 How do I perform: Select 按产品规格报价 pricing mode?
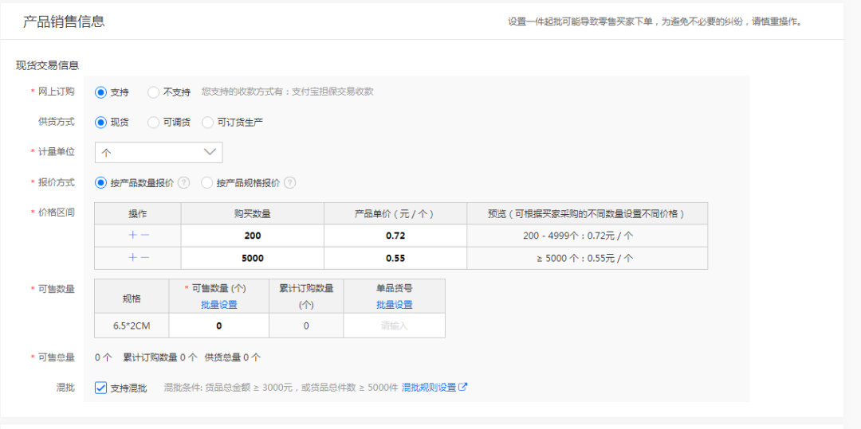point(206,183)
